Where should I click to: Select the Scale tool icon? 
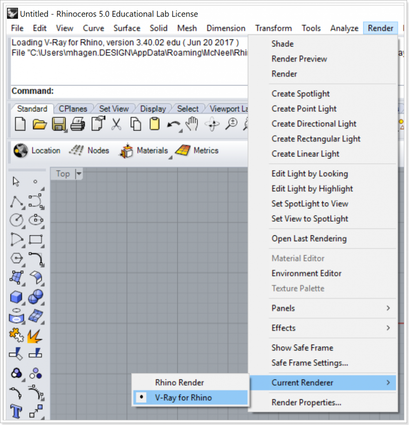(x=36, y=411)
